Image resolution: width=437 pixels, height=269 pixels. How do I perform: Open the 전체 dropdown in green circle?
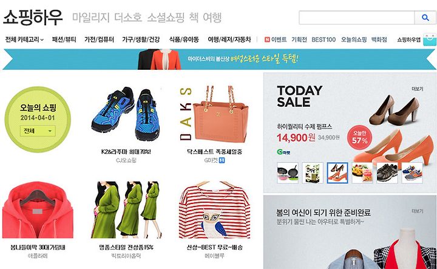pos(38,131)
